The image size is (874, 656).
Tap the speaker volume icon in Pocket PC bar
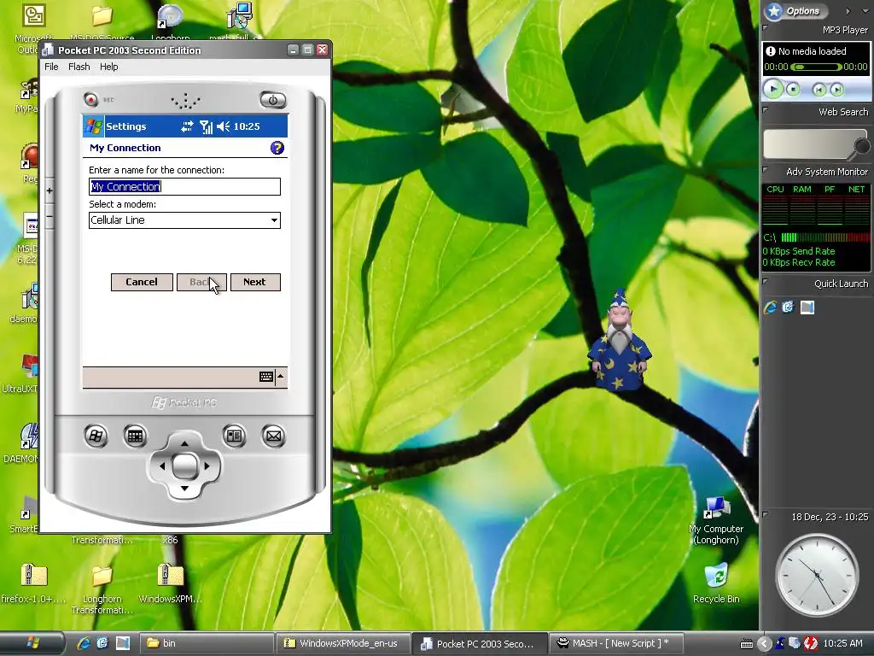point(223,126)
